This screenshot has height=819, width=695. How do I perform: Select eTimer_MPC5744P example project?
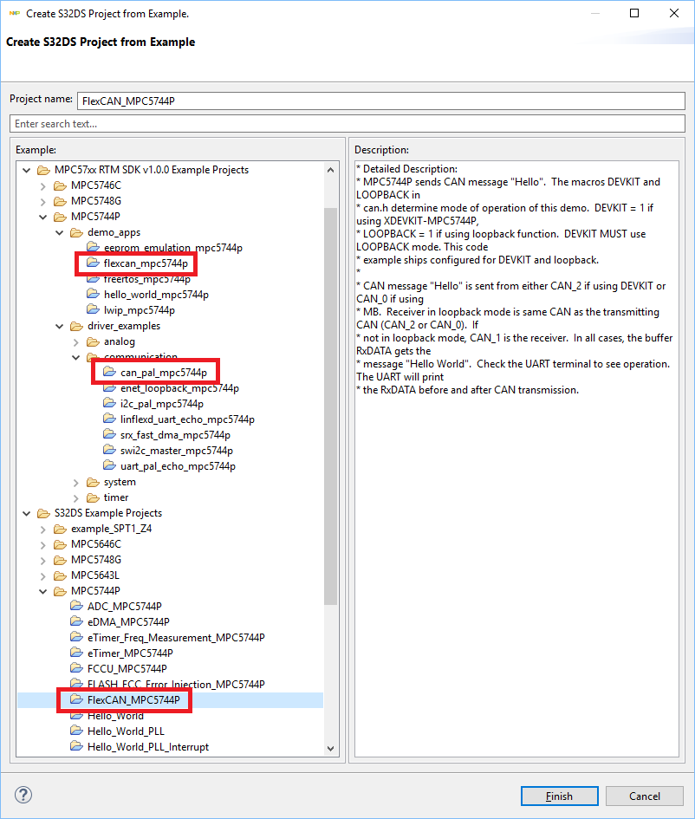(130, 653)
